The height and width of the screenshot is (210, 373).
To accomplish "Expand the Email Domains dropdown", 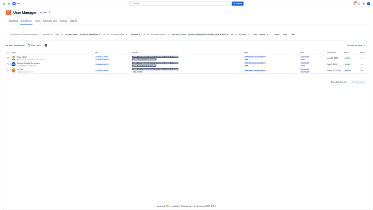I will pos(260,35).
